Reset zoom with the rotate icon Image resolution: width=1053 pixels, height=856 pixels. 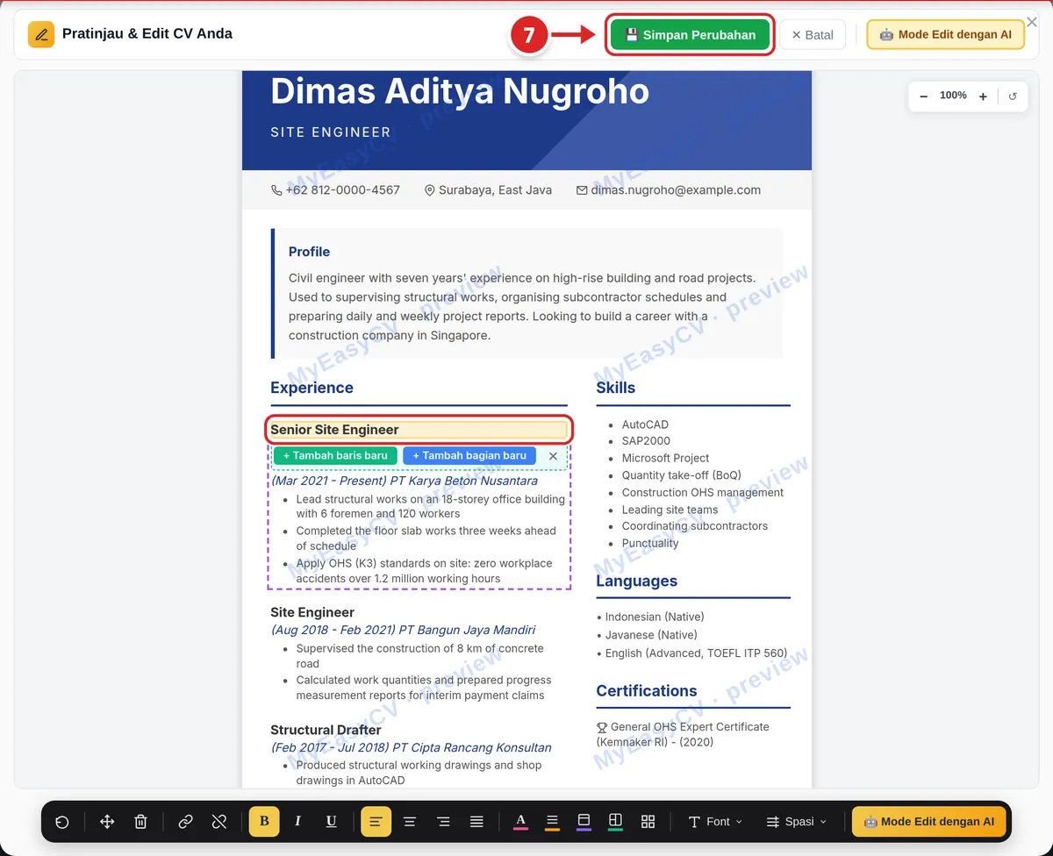[x=1013, y=96]
